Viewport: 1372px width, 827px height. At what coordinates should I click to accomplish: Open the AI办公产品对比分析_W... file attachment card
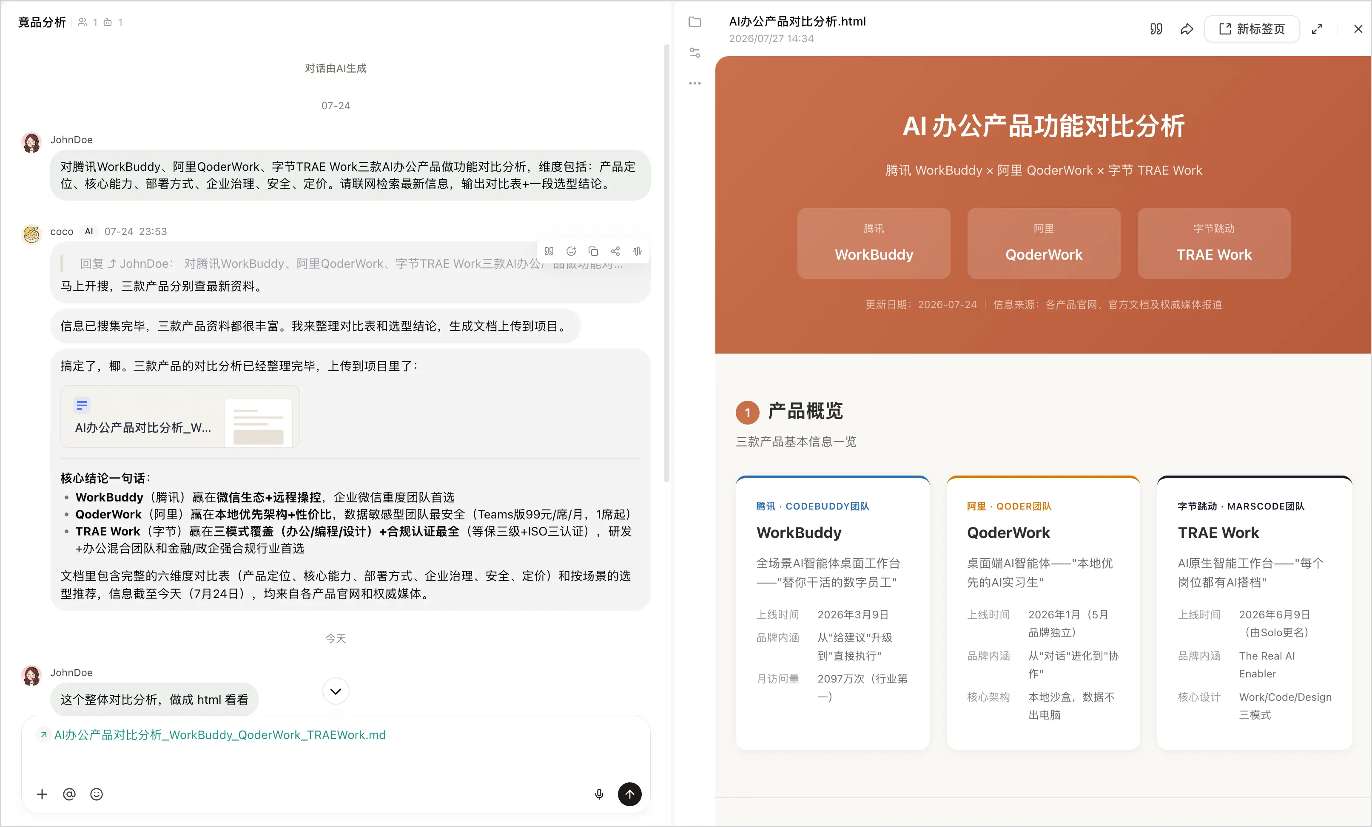[180, 416]
